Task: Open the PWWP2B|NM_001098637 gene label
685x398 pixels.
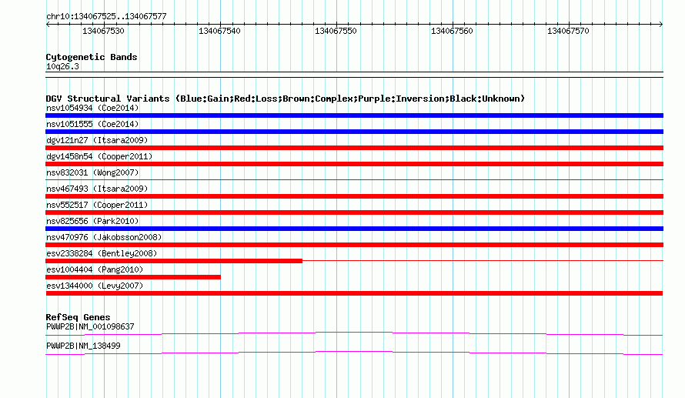Action: [90, 326]
